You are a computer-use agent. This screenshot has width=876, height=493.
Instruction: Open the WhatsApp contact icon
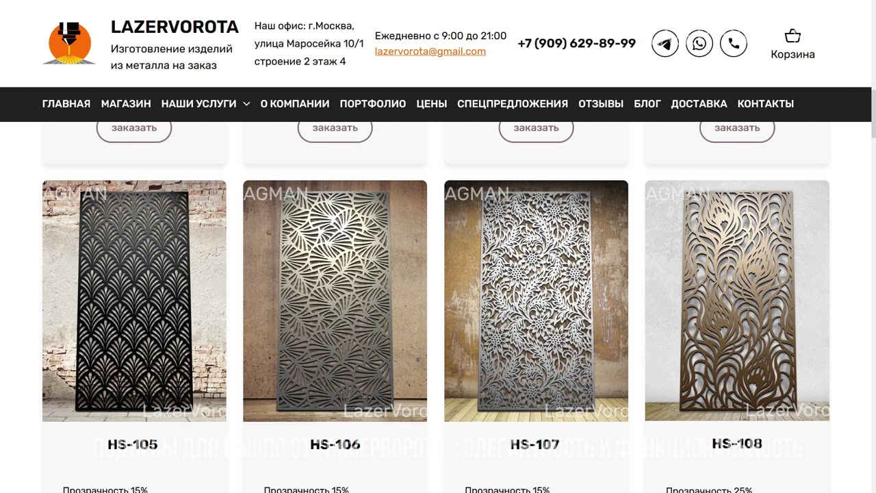click(699, 44)
